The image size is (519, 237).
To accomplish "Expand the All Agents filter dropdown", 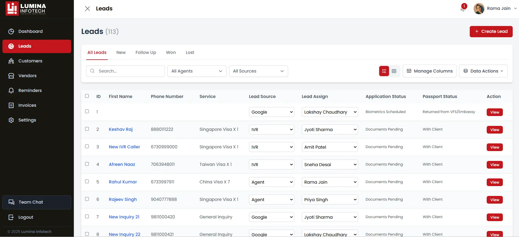I will (197, 71).
